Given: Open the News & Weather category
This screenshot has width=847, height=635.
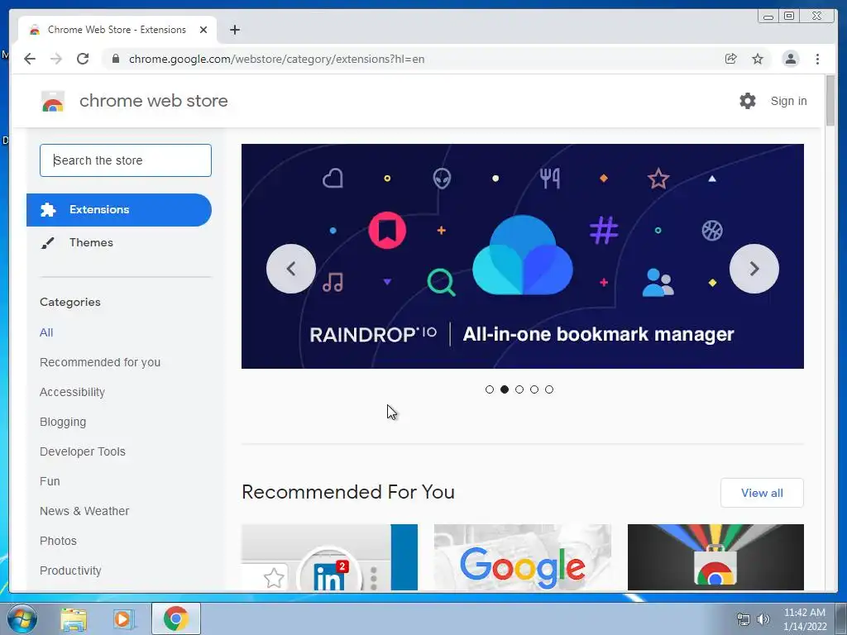Looking at the screenshot, I should click(84, 511).
